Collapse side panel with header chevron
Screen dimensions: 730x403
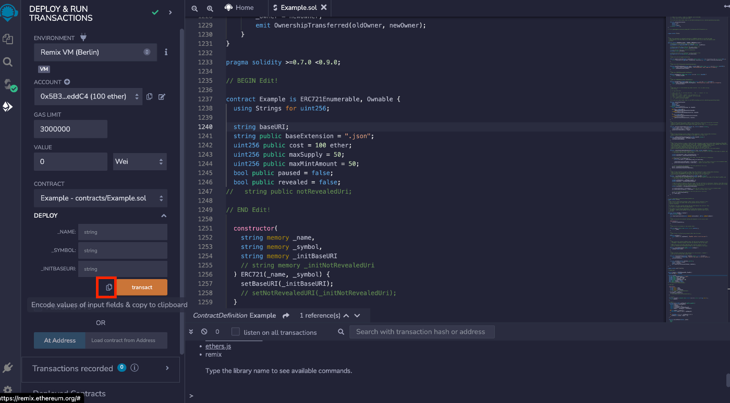171,12
